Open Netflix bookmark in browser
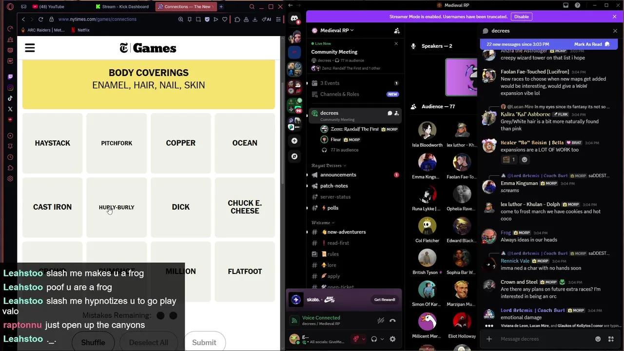624x351 pixels. pos(80,30)
